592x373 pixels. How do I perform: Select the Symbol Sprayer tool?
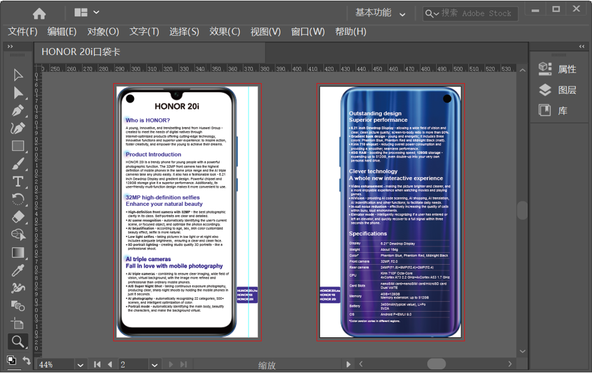[18, 288]
